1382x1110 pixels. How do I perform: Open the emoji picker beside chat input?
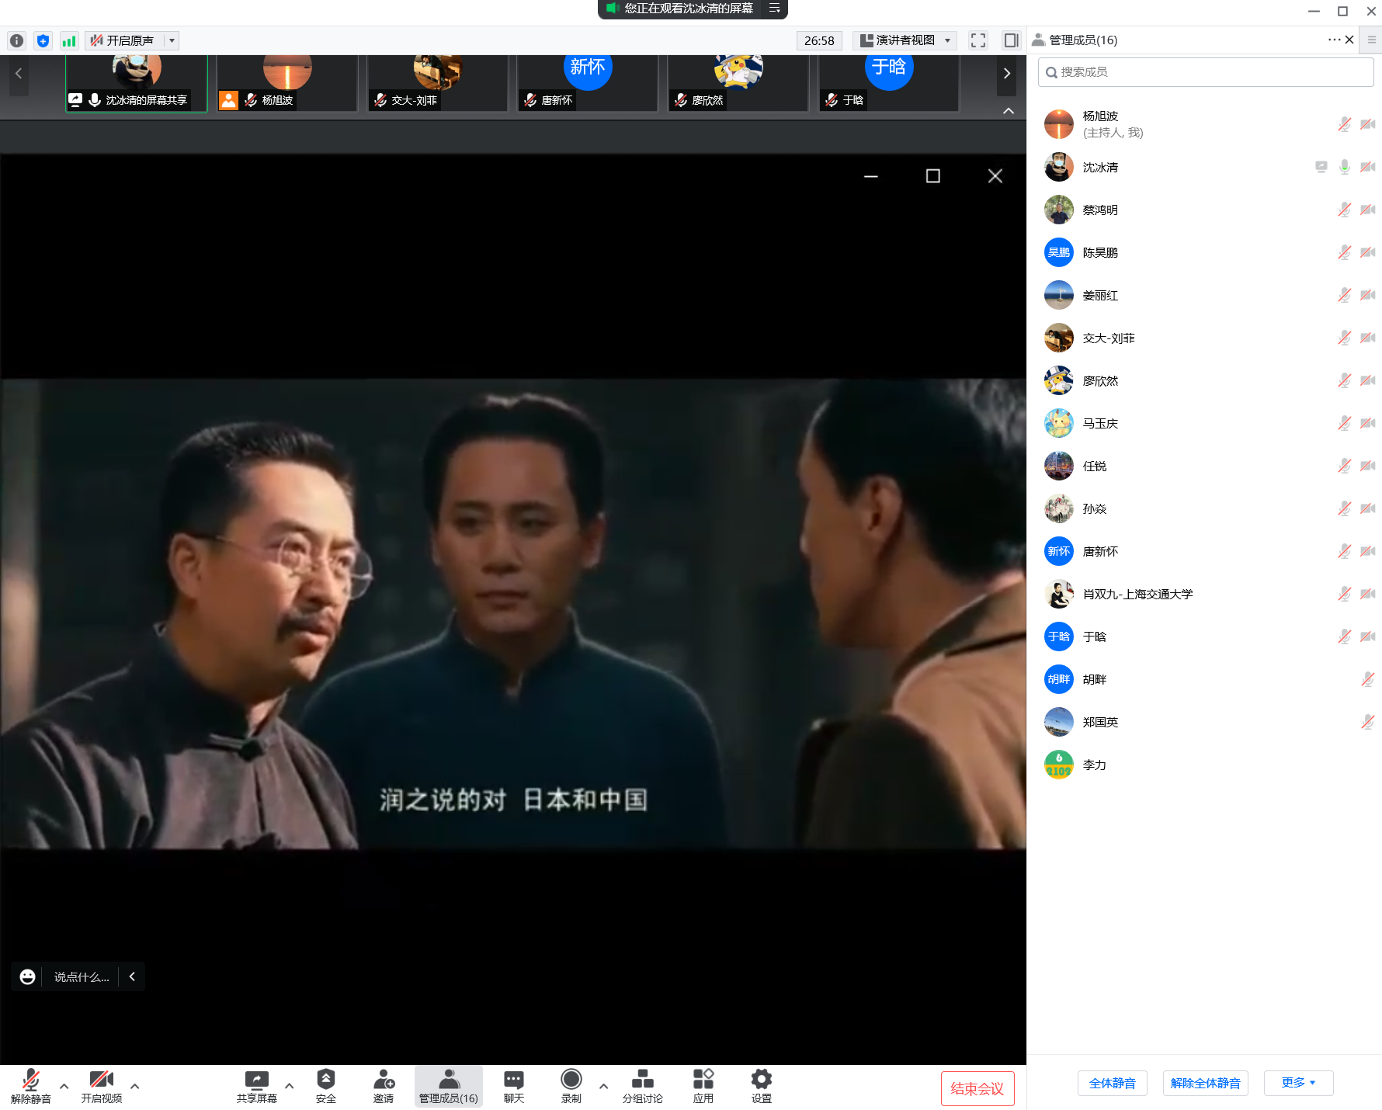point(27,976)
